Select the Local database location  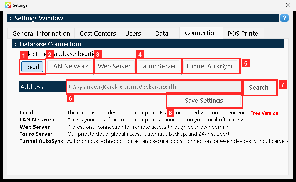pos(32,67)
